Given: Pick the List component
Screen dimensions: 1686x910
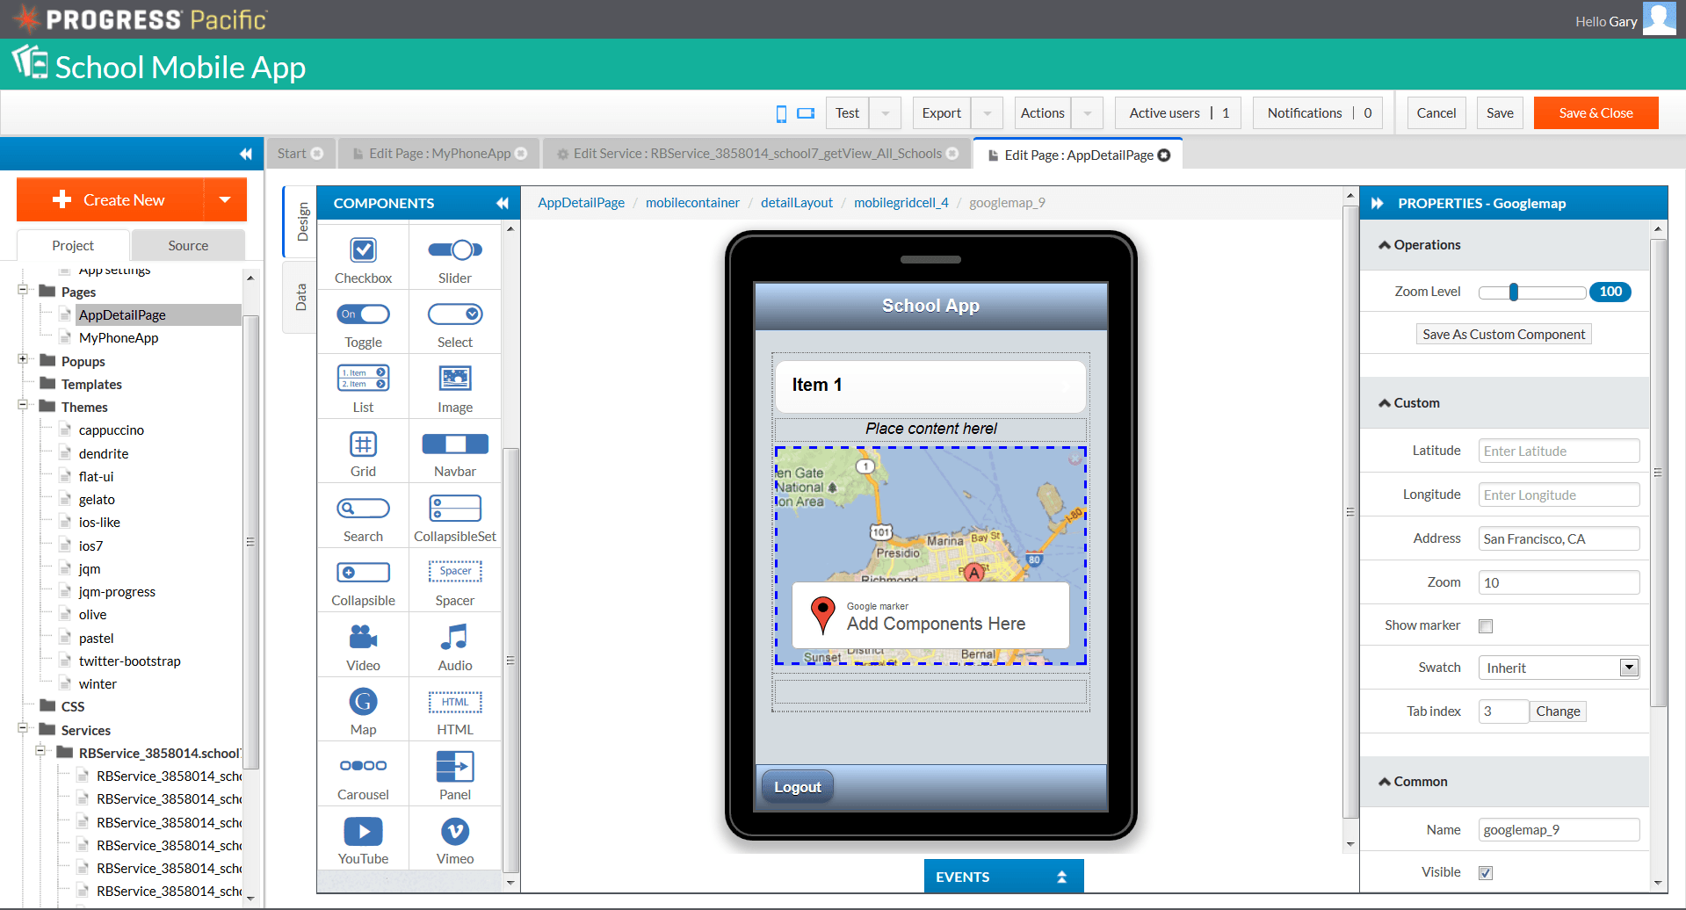Looking at the screenshot, I should click(x=363, y=389).
